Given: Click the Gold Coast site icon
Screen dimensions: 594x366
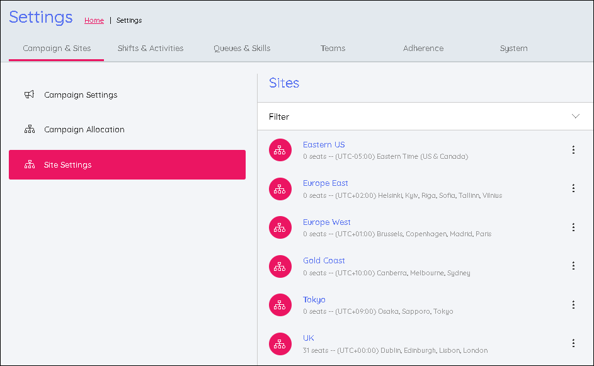Looking at the screenshot, I should tap(280, 266).
